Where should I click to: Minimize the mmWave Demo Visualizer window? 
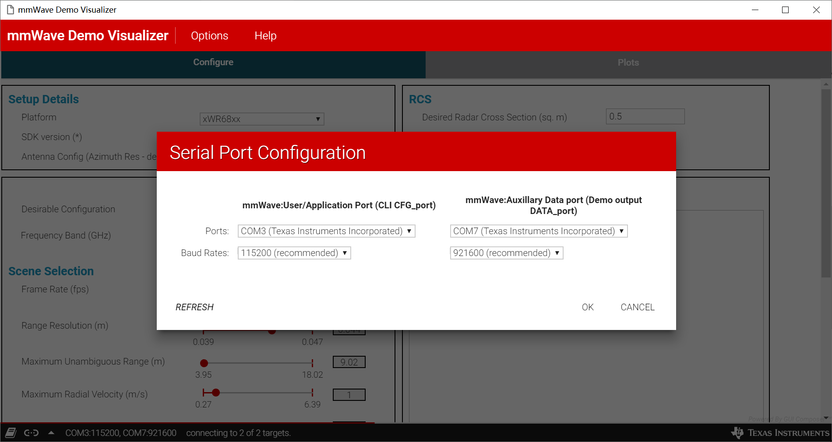pyautogui.click(x=755, y=10)
